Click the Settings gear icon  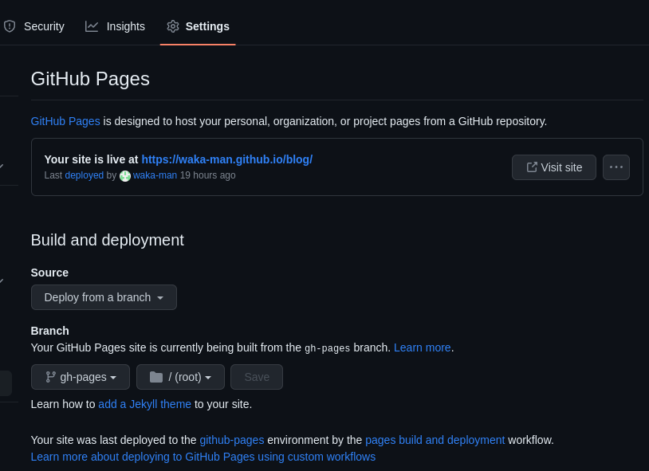click(x=172, y=26)
